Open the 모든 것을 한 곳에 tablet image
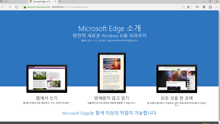The image size is (220, 124). point(177,79)
